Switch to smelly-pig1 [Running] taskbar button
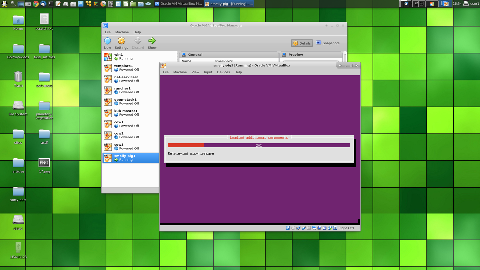 coord(229,4)
